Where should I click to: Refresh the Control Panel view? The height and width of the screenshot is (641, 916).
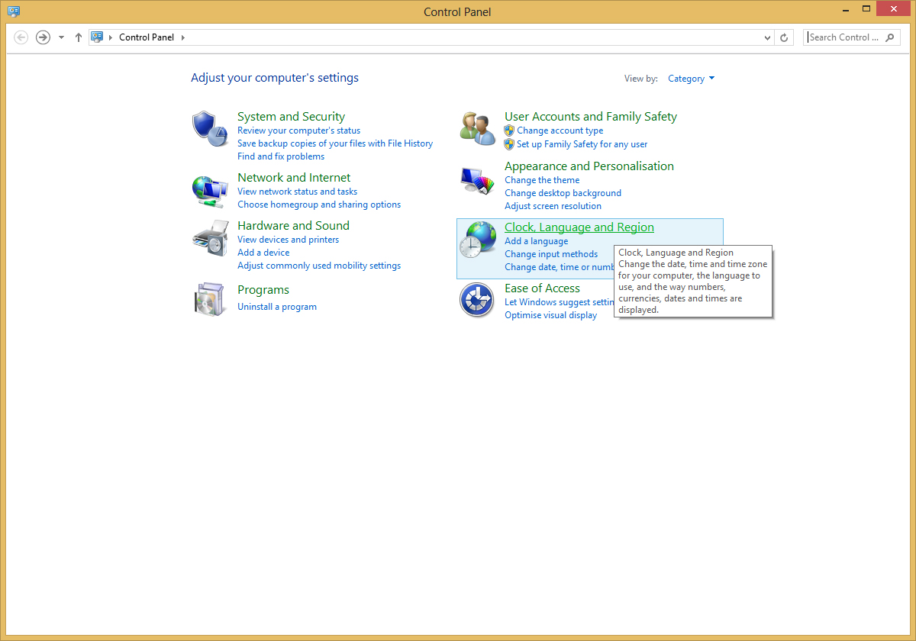point(784,37)
